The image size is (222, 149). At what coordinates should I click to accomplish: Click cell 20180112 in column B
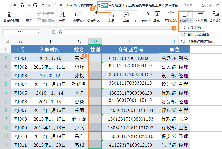(50, 76)
